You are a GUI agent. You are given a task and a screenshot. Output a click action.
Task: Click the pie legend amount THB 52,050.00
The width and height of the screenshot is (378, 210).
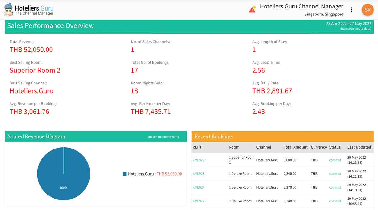point(169,174)
